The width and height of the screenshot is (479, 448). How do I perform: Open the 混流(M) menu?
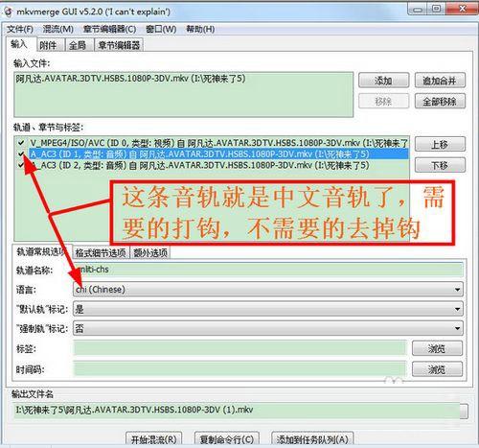tap(58, 30)
